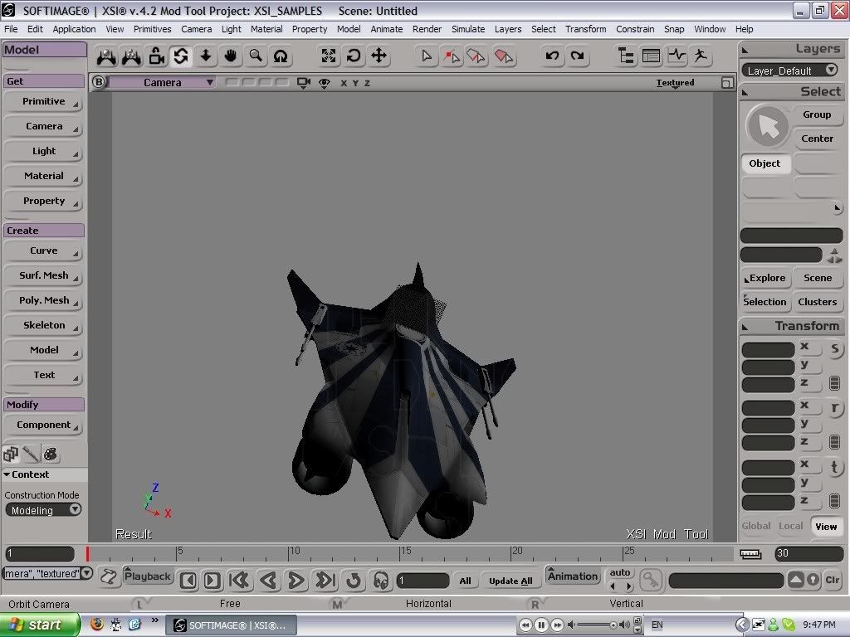
Task: Open the Constrain menu
Action: 635,29
